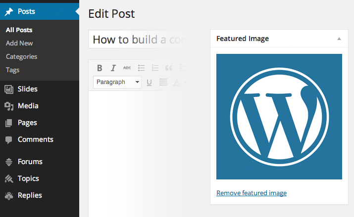Insert a blockquote
This screenshot has height=217, width=354.
click(169, 68)
